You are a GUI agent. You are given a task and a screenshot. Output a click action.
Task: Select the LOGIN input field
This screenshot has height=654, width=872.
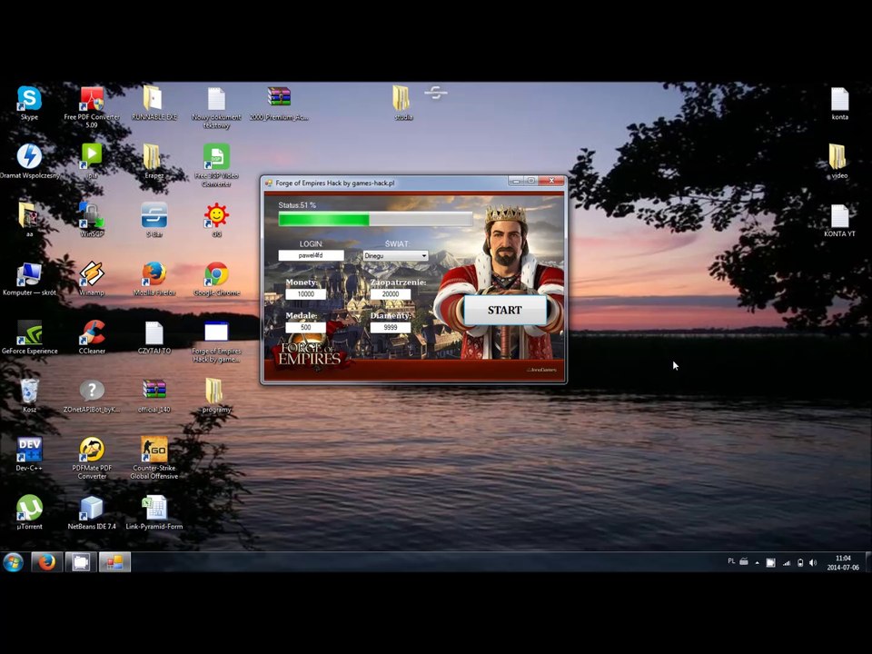click(x=311, y=255)
